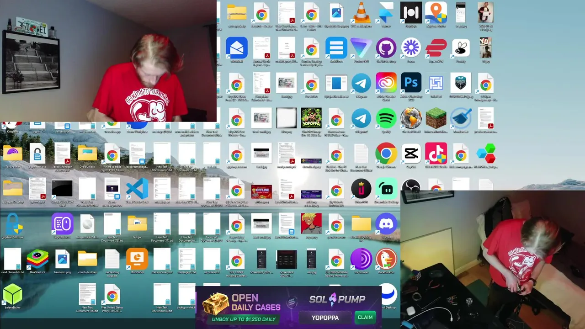Launch the Framer app icon
585x329 pixels.
[386, 13]
